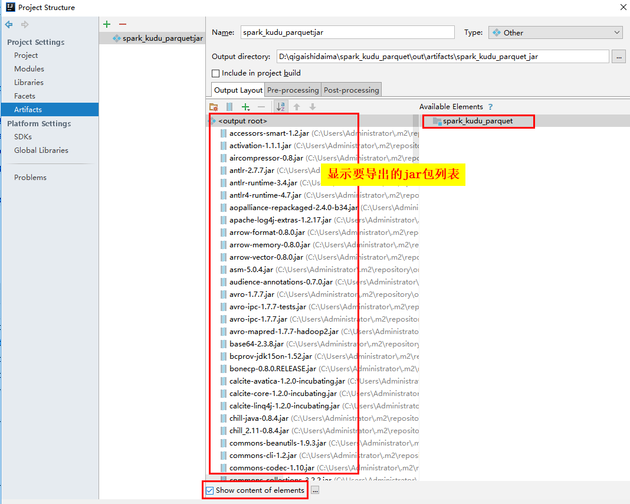
Task: Open the Type dropdown showing Other
Action: 556,32
